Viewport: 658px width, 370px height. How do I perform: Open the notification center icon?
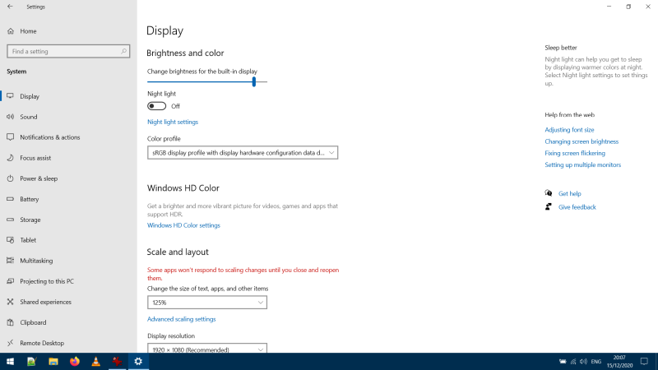pyautogui.click(x=644, y=361)
